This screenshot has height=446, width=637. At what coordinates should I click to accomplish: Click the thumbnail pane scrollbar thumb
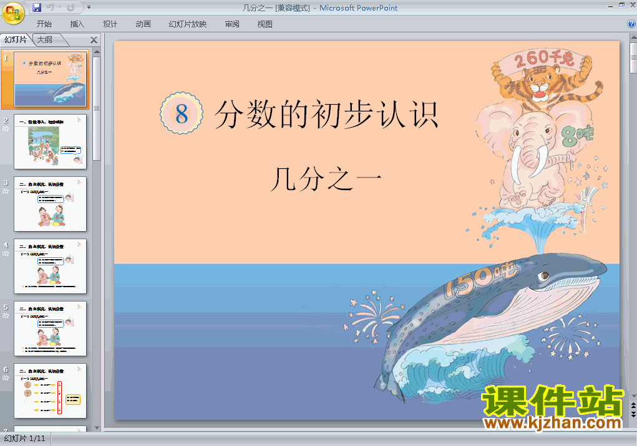pyautogui.click(x=97, y=108)
